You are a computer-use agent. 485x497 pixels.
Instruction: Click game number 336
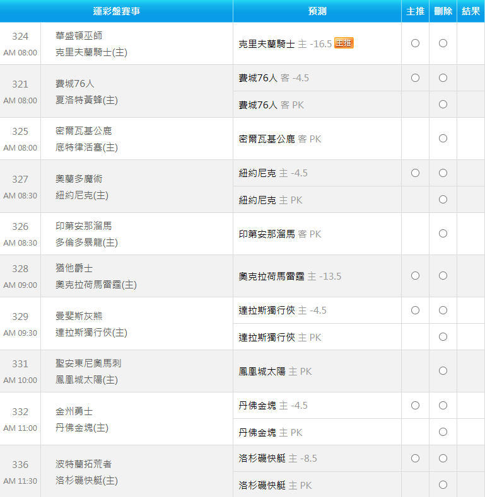tap(20, 465)
